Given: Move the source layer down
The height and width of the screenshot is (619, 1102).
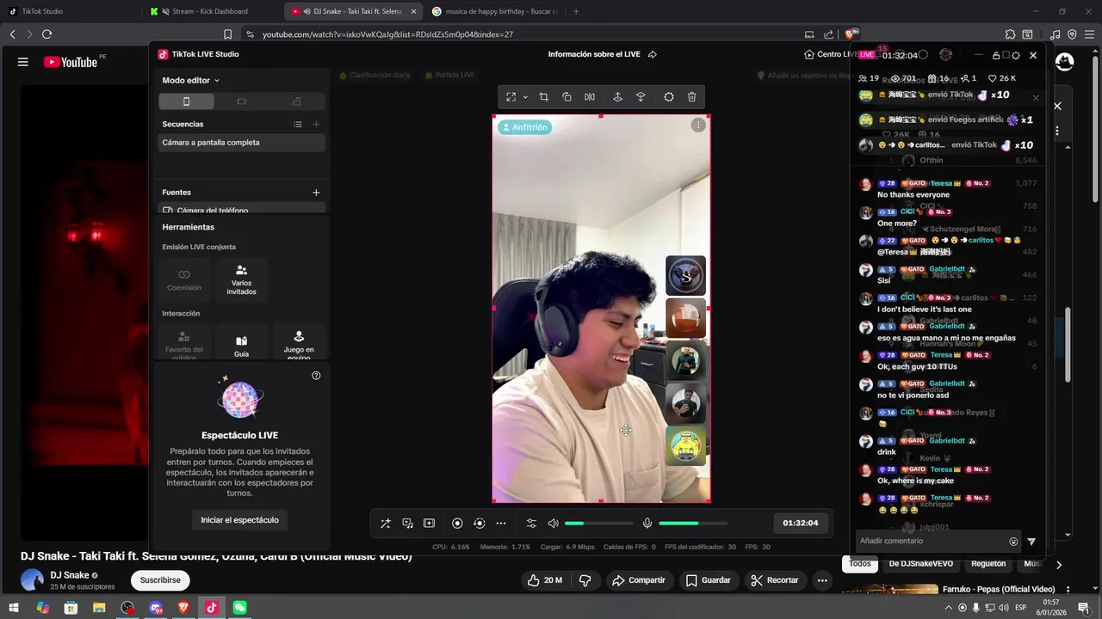Looking at the screenshot, I should (x=641, y=97).
